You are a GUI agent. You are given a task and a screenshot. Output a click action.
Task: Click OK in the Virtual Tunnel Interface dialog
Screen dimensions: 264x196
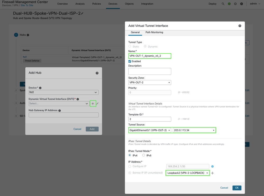(237, 188)
